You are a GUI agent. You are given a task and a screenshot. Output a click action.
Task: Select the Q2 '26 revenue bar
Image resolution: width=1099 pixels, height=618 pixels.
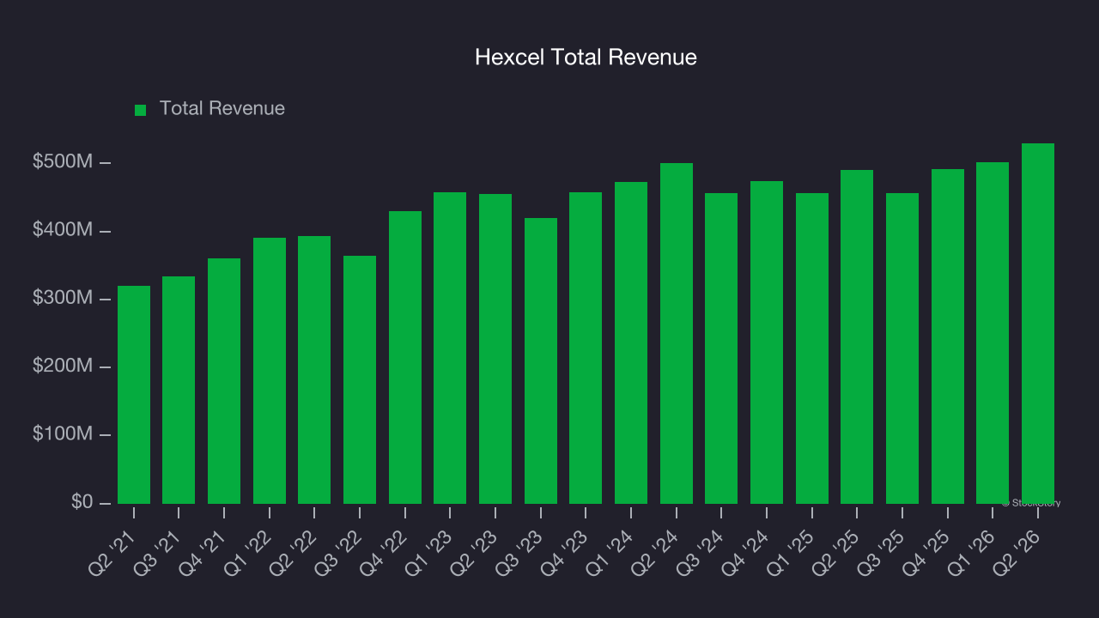(1038, 324)
